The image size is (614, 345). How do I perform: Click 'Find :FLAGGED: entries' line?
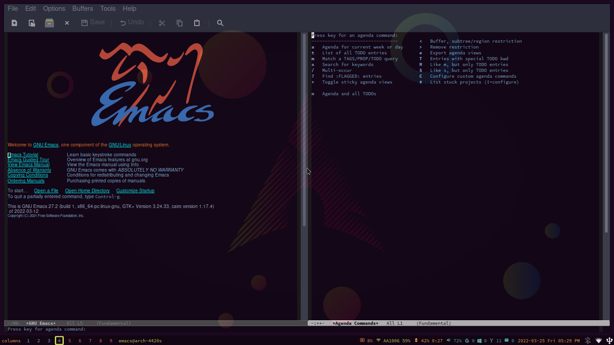pyautogui.click(x=352, y=76)
